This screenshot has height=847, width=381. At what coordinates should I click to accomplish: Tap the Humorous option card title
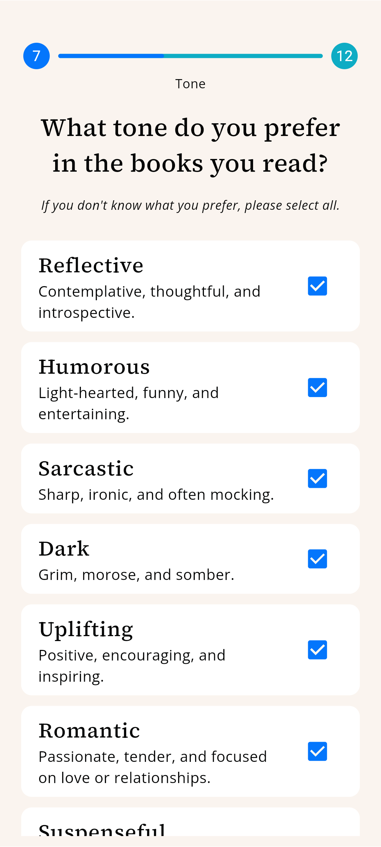94,367
